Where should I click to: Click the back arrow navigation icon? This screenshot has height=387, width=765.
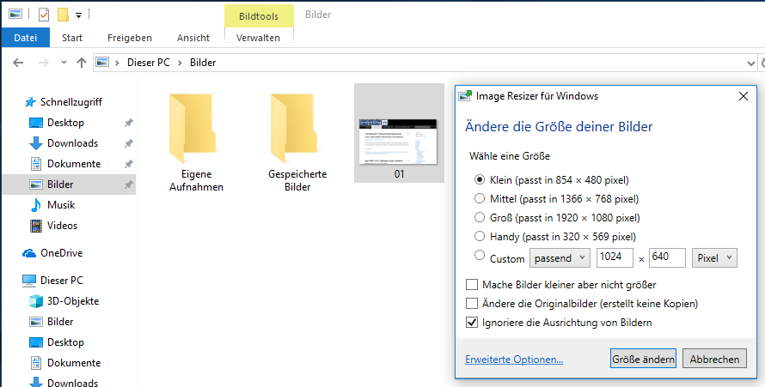tap(19, 63)
